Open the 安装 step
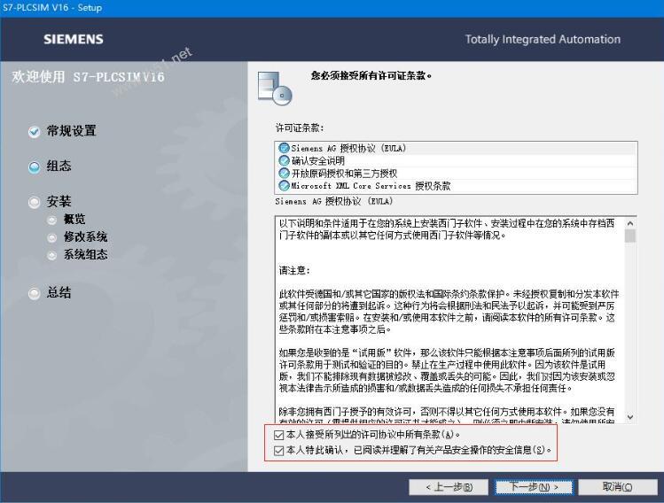 [59, 201]
